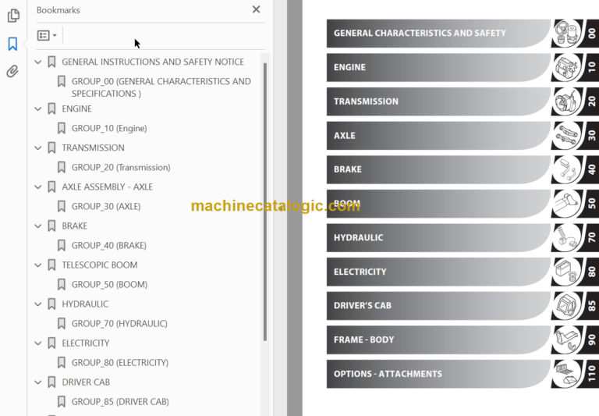Open the bookmarks options dropdown menu
The image size is (599, 416).
coord(47,36)
